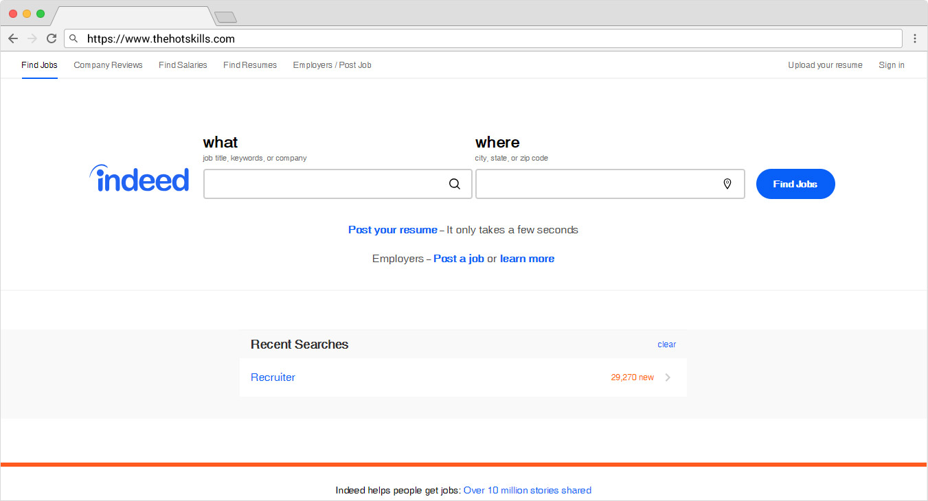Click Over 10 million stories shared
Screen dimensions: 928x501
pyautogui.click(x=527, y=490)
